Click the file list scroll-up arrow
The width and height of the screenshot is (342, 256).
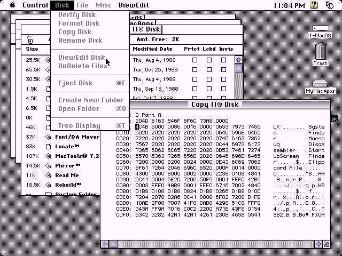pos(239,60)
